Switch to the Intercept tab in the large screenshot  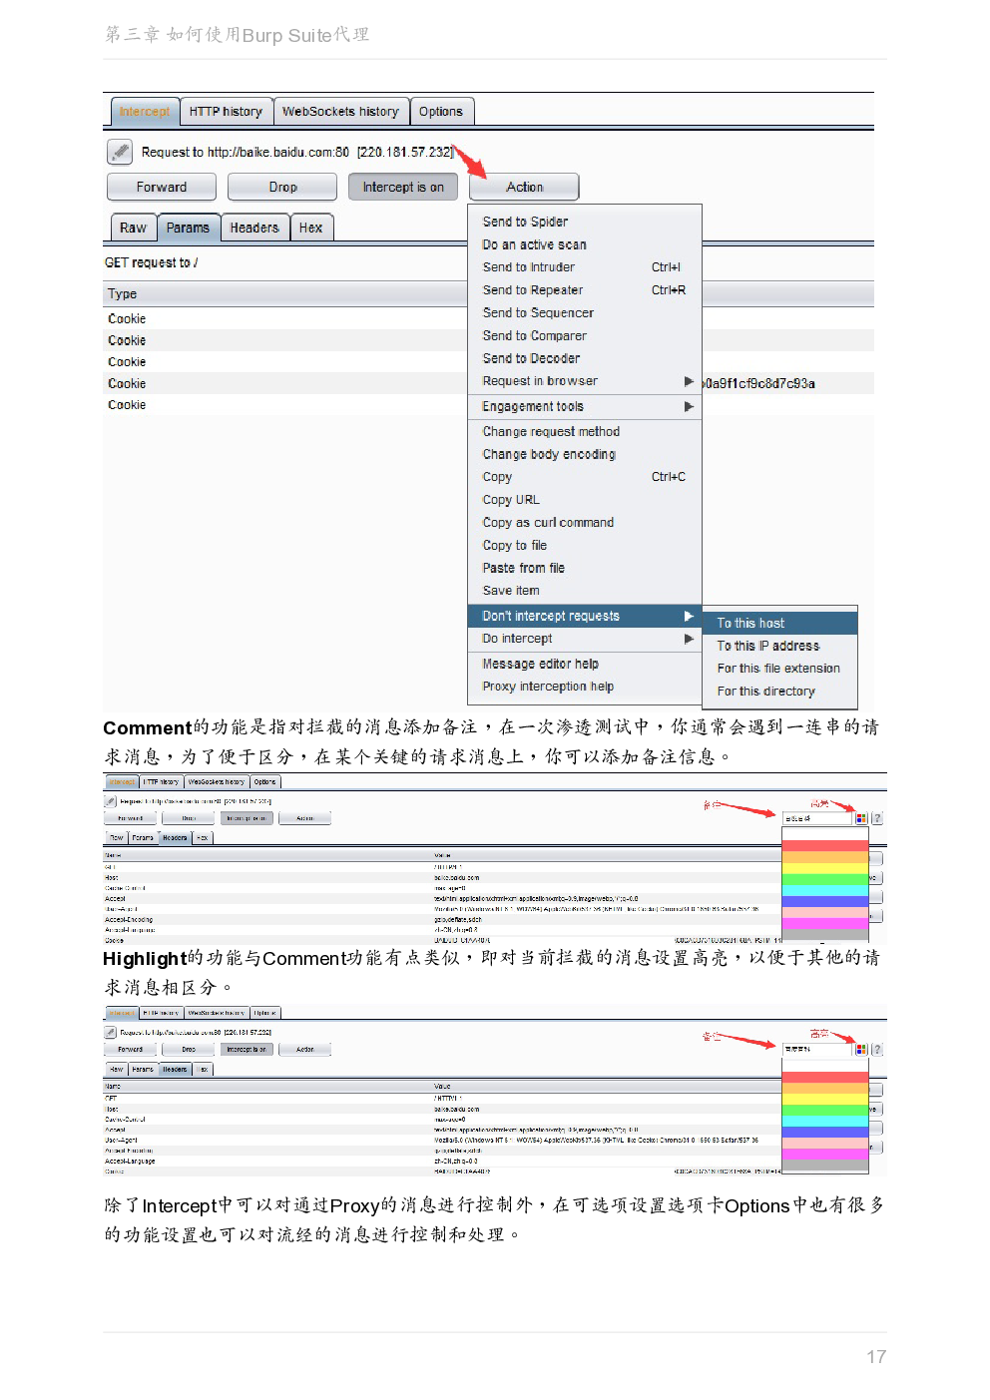pyautogui.click(x=144, y=112)
